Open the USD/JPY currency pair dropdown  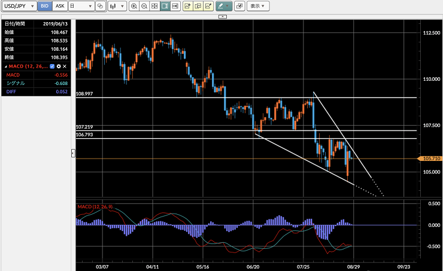click(19, 6)
